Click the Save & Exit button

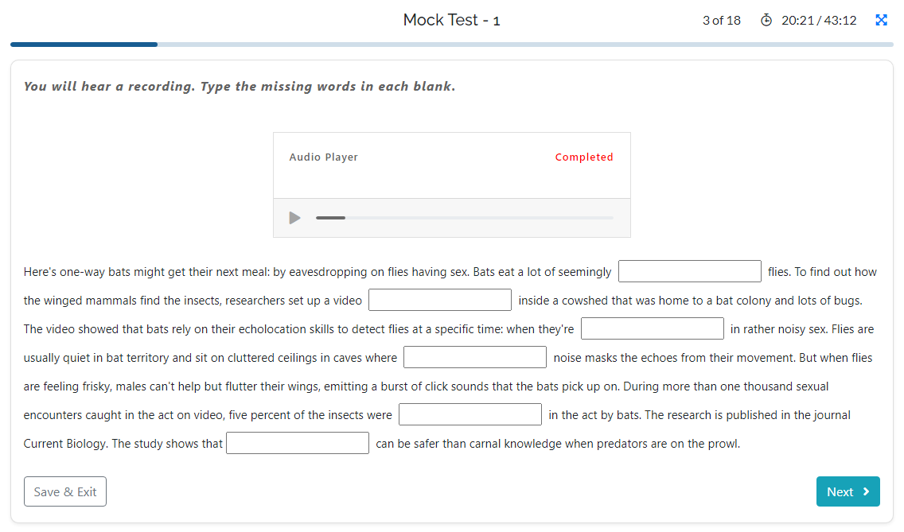(x=65, y=491)
